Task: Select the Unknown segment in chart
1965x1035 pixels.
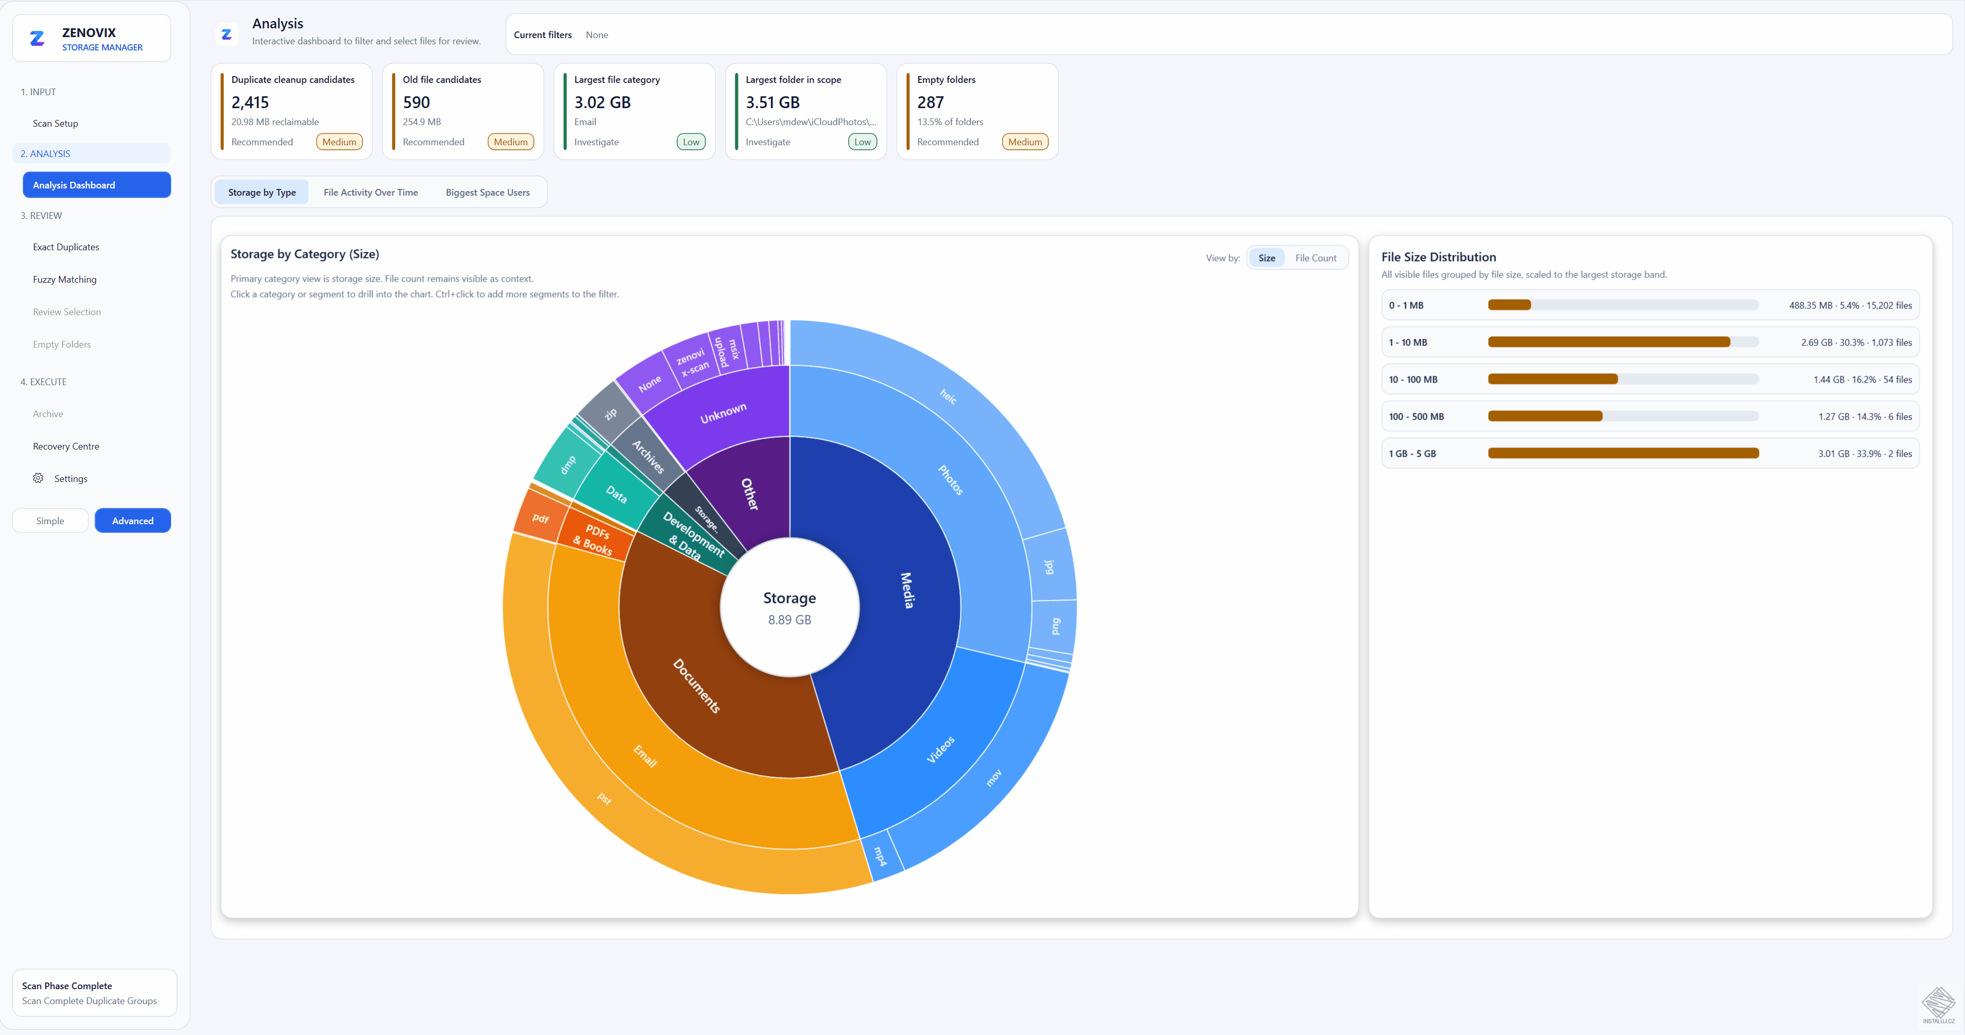Action: (723, 412)
